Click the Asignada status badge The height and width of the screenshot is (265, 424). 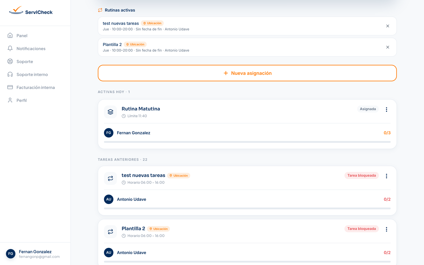click(x=368, y=109)
